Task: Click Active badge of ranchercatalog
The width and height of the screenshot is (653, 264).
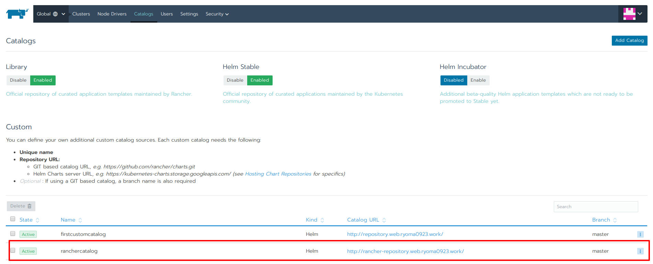Action: (x=28, y=251)
